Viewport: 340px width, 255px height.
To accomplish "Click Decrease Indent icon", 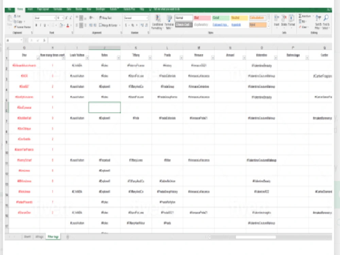I will (x=91, y=25).
